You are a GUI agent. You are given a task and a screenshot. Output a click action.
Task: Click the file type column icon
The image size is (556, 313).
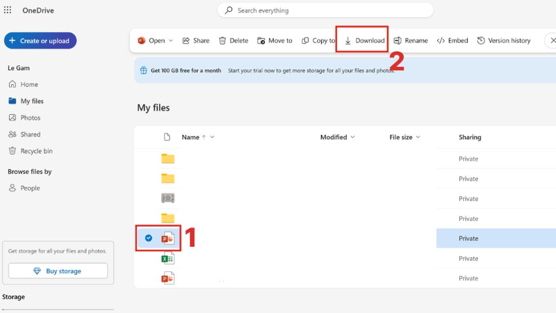pyautogui.click(x=167, y=137)
